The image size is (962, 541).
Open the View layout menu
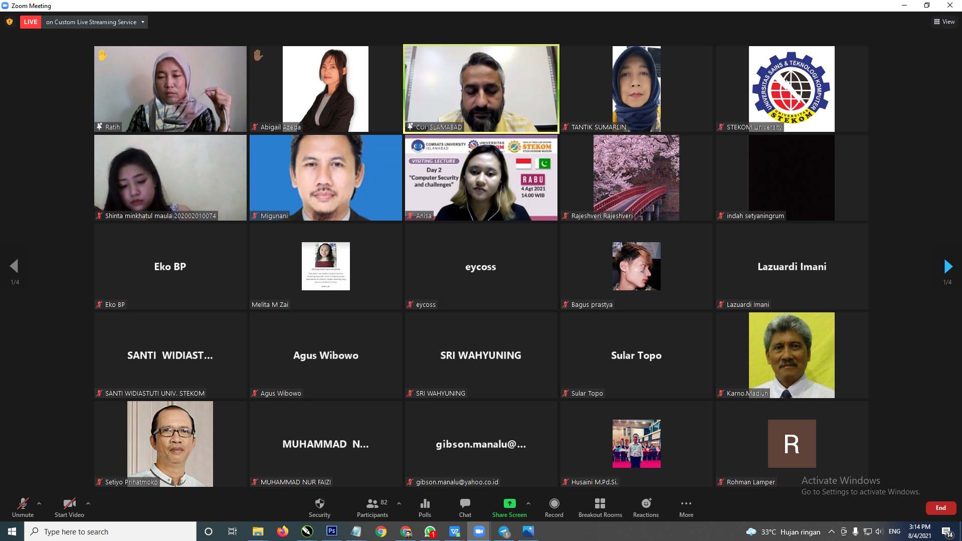(944, 22)
